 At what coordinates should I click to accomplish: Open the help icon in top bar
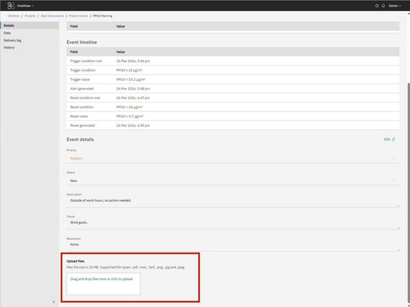[x=377, y=6]
